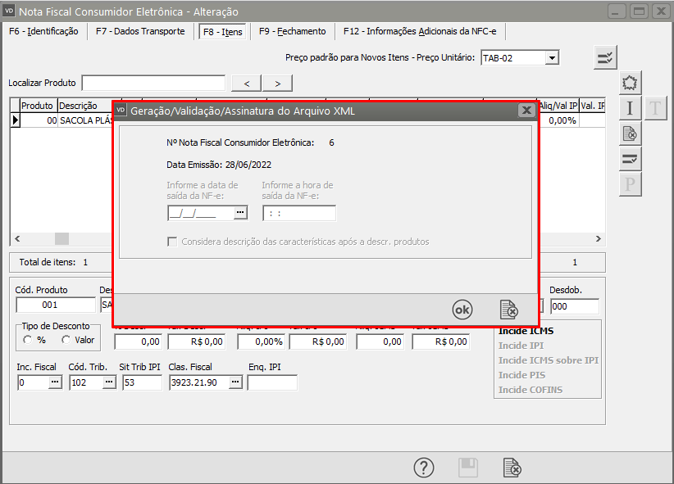Click the Cód. Produto field with 001

56,305
